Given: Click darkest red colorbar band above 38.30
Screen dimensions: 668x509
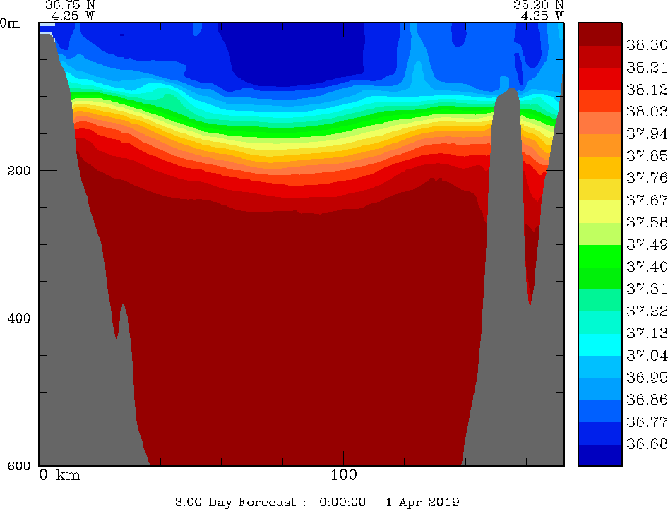Looking at the screenshot, I should point(600,34).
